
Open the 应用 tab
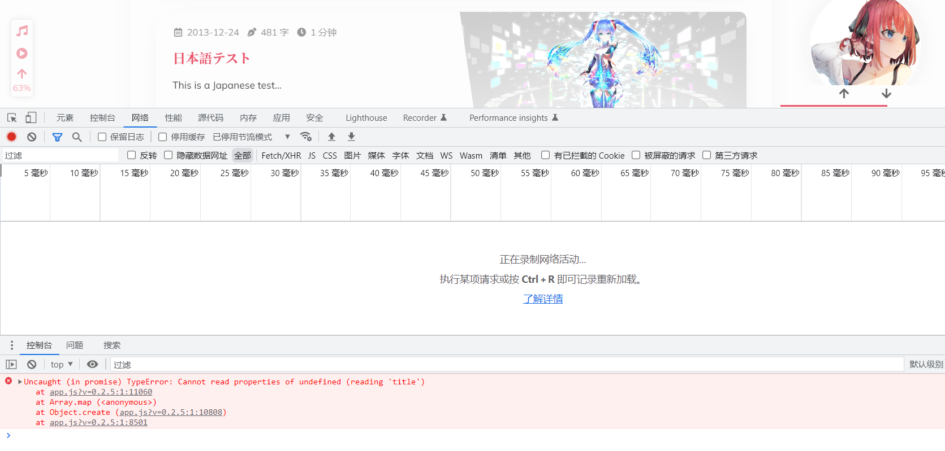pos(282,117)
